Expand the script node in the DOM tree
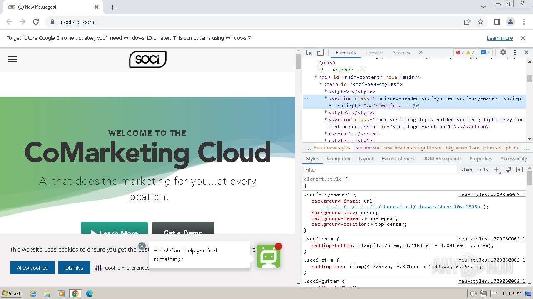The width and height of the screenshot is (533, 299). pos(326,133)
